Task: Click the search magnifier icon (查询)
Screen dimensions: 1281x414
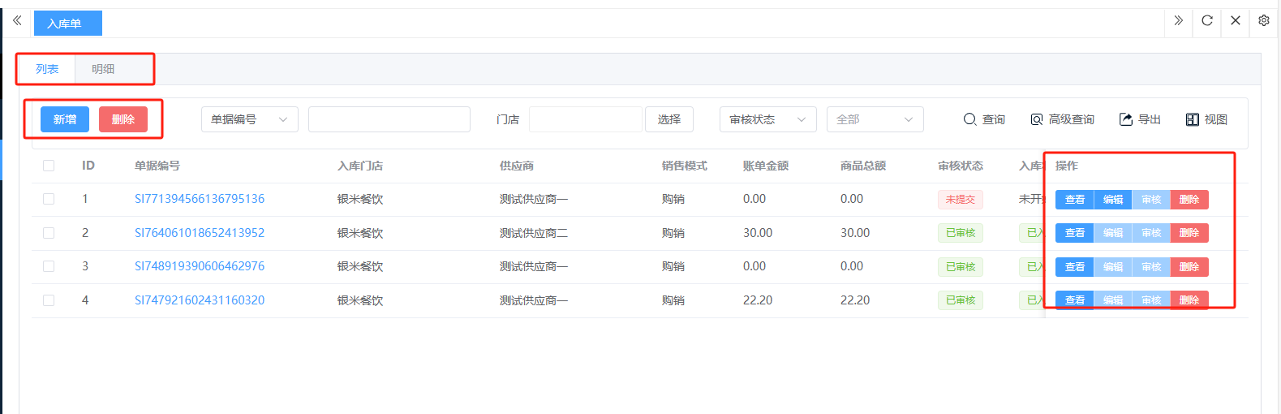Action: pyautogui.click(x=969, y=119)
